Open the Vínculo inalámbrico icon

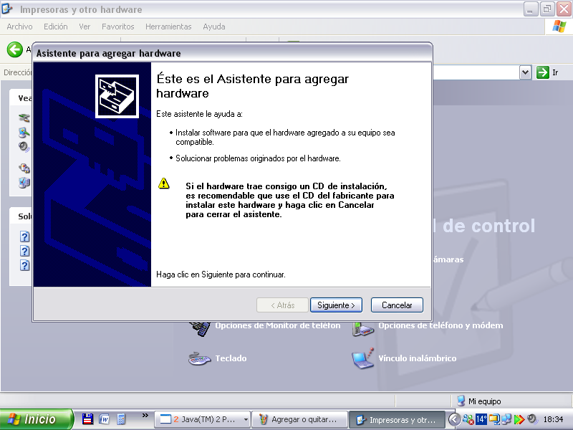tap(363, 358)
